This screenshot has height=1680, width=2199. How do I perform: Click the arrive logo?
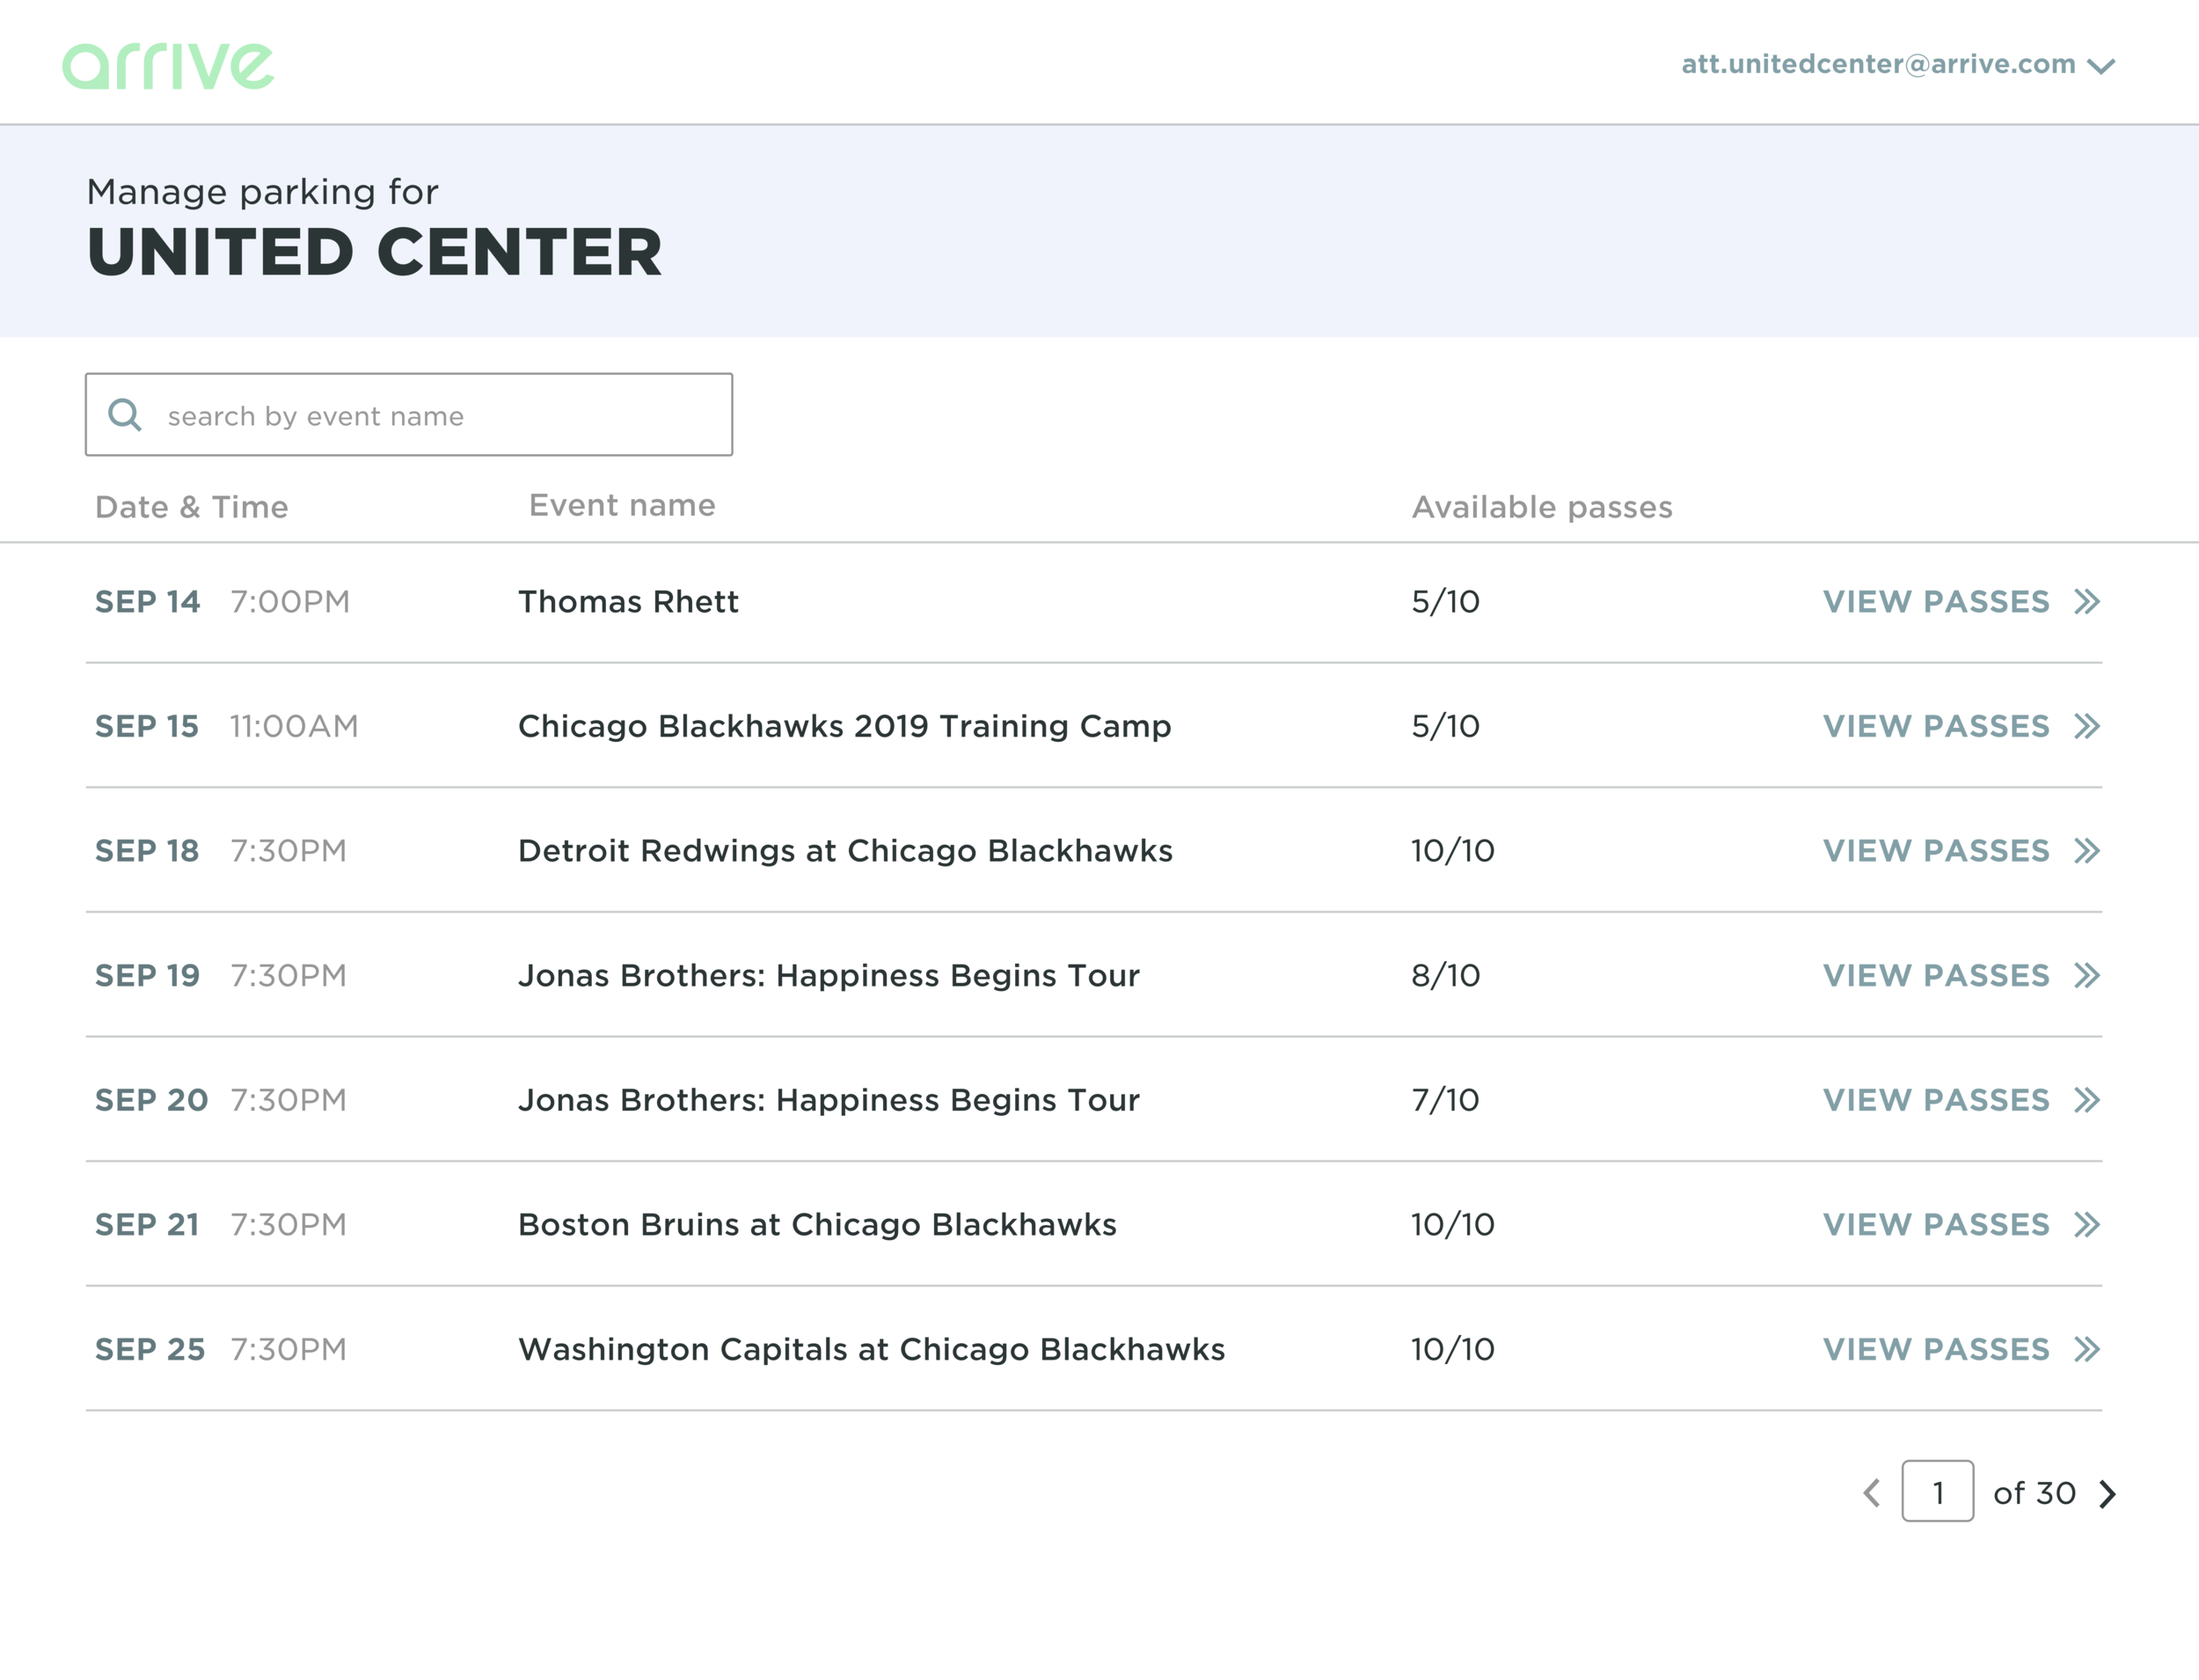tap(168, 66)
